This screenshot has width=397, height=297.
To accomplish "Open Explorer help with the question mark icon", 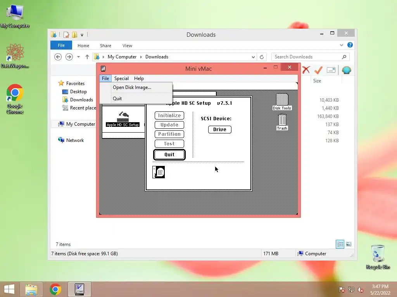I will coord(350,45).
